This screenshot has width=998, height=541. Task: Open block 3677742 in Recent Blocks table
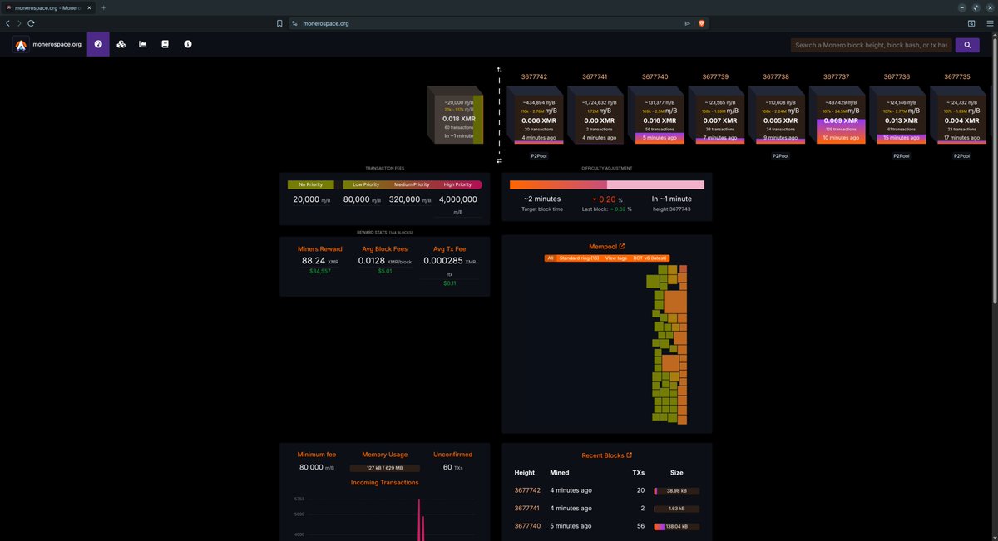(527, 490)
